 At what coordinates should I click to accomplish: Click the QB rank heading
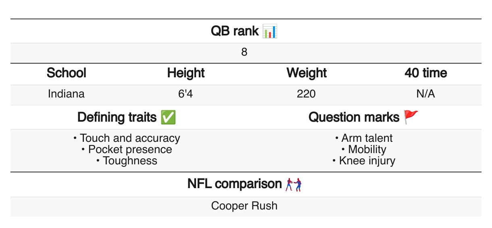235,31
